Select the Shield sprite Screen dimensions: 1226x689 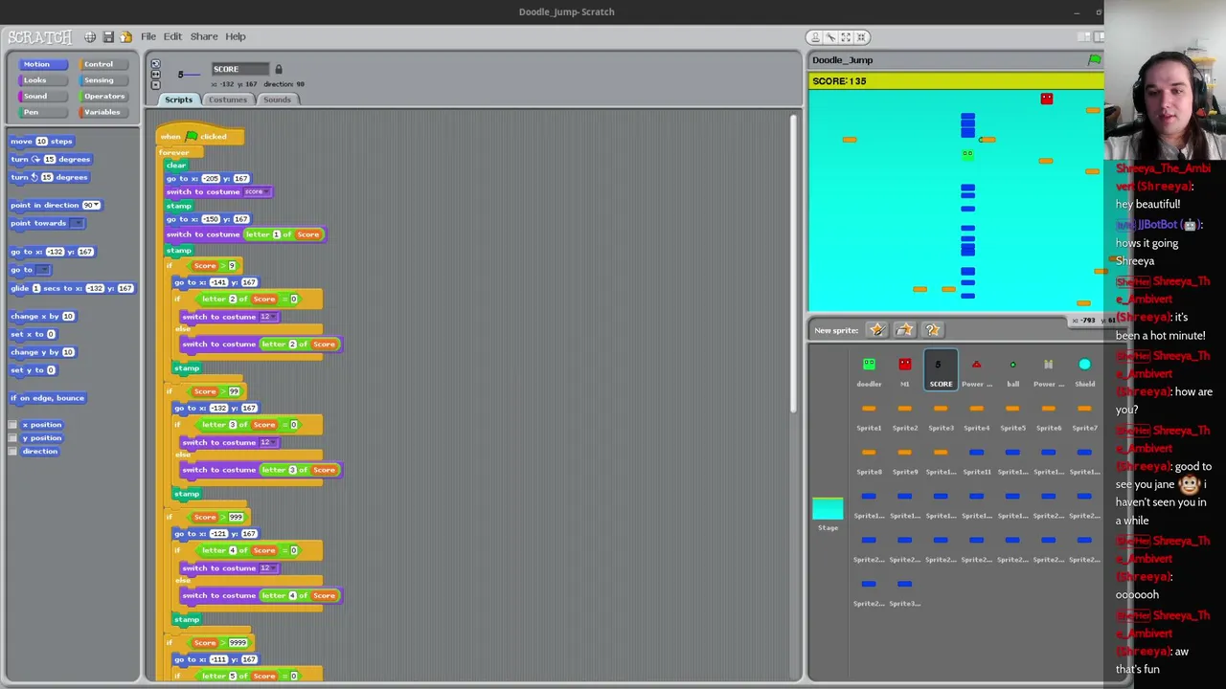click(1084, 370)
